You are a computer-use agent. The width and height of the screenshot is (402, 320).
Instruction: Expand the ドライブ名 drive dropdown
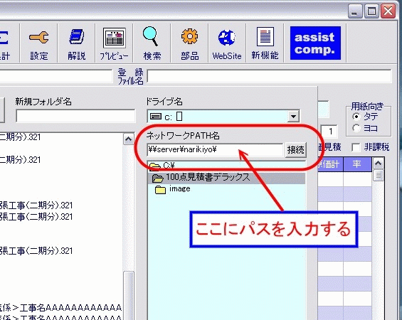pos(293,117)
